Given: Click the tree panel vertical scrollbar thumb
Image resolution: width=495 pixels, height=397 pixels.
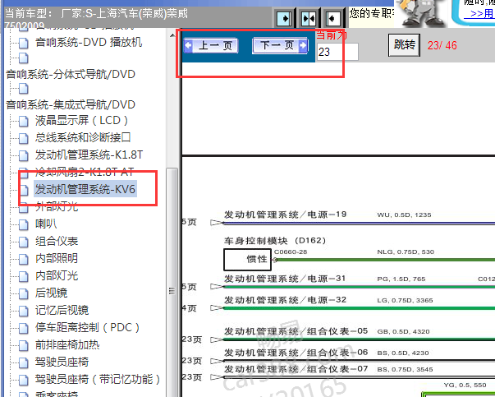Looking at the screenshot, I should click(172, 283).
